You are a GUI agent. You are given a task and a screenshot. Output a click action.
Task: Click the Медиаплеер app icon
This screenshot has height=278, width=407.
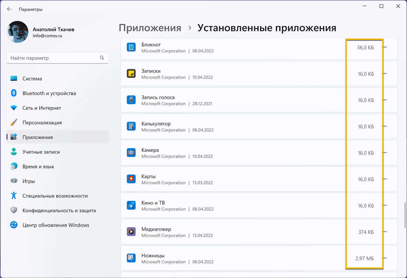pyautogui.click(x=131, y=232)
